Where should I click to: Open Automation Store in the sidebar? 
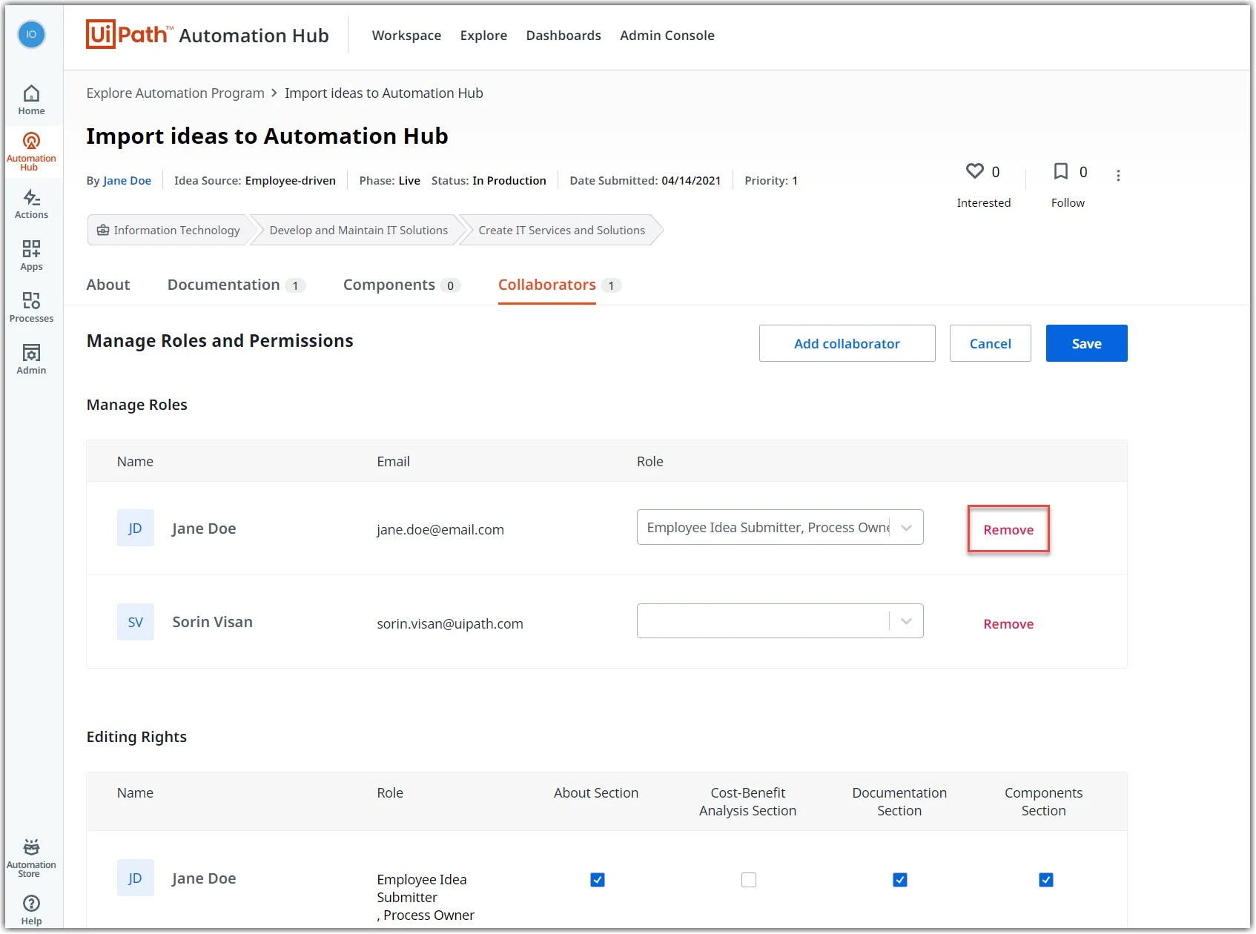click(31, 858)
